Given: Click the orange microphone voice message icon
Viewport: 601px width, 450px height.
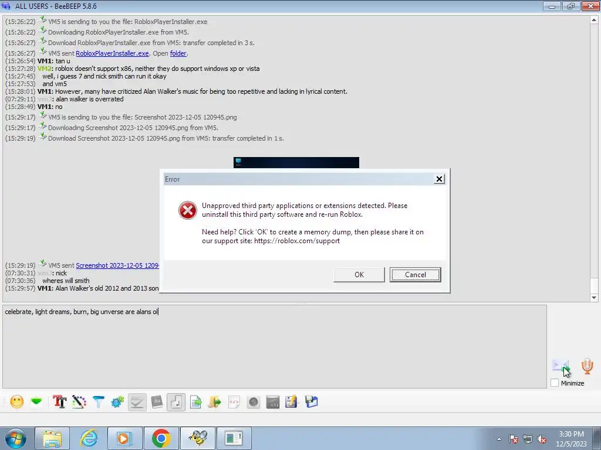Looking at the screenshot, I should (x=587, y=366).
